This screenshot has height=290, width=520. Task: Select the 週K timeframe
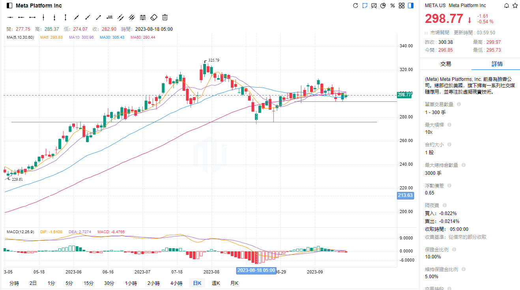coord(216,283)
